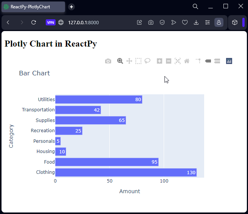Click the Supplies bar showing 65
248x214 pixels.
[x=90, y=120]
